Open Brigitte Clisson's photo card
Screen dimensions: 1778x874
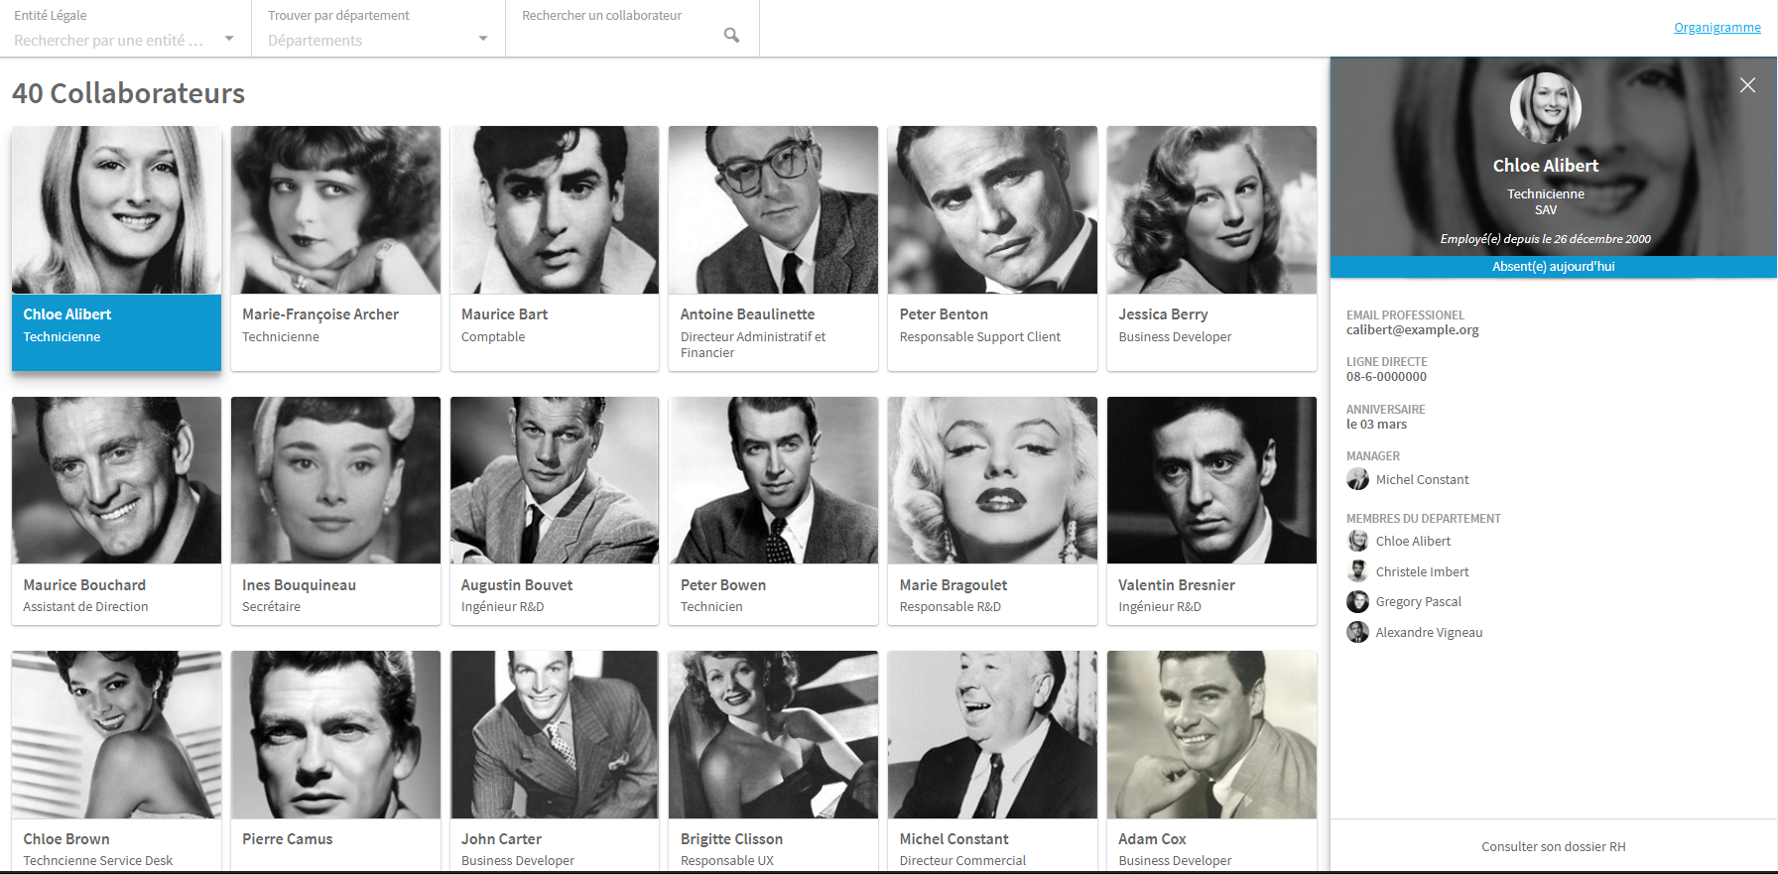[773, 761]
